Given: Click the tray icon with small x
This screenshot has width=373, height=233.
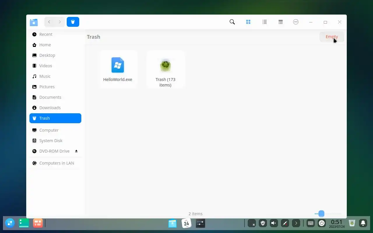Looking at the screenshot, I should [252, 223].
